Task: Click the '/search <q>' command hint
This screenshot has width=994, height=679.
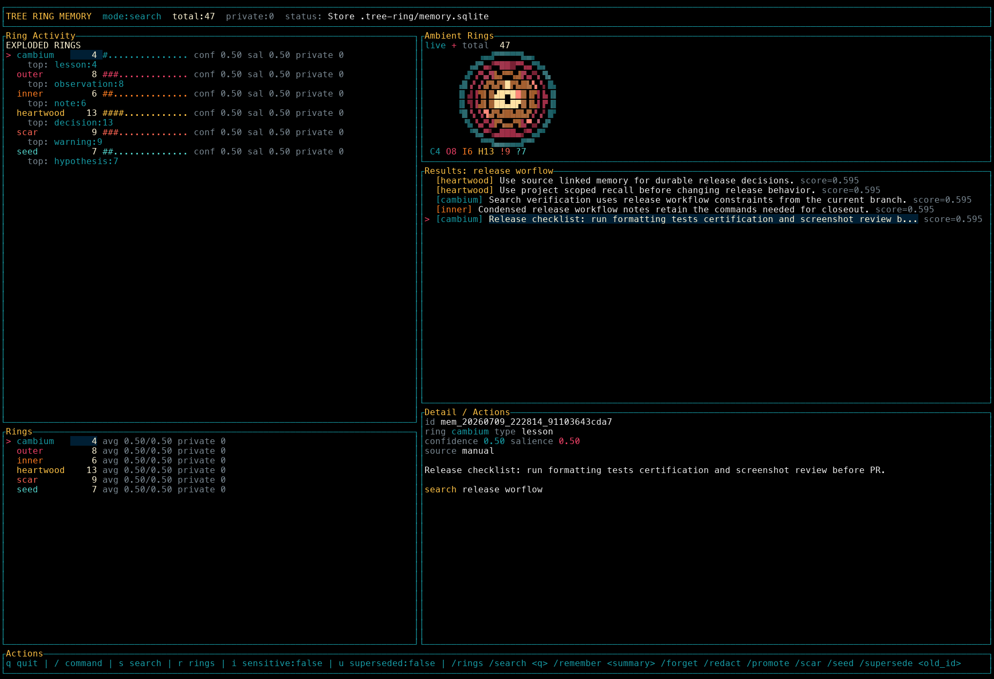Action: (x=518, y=663)
